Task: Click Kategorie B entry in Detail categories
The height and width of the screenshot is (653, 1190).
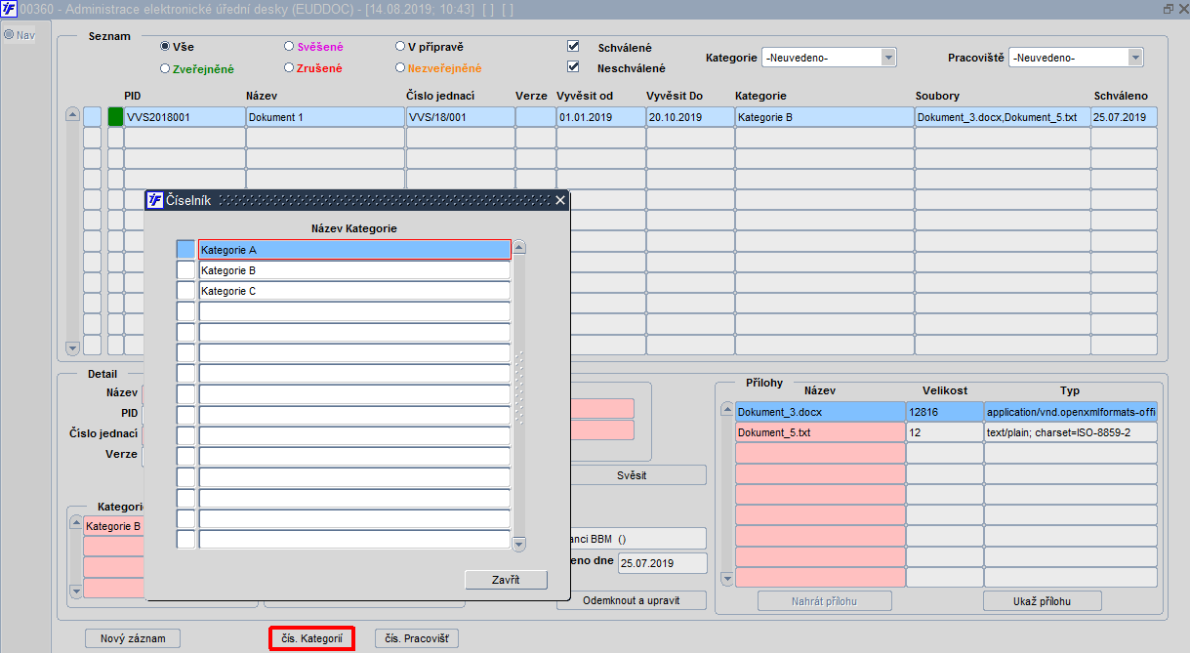Action: (x=114, y=526)
